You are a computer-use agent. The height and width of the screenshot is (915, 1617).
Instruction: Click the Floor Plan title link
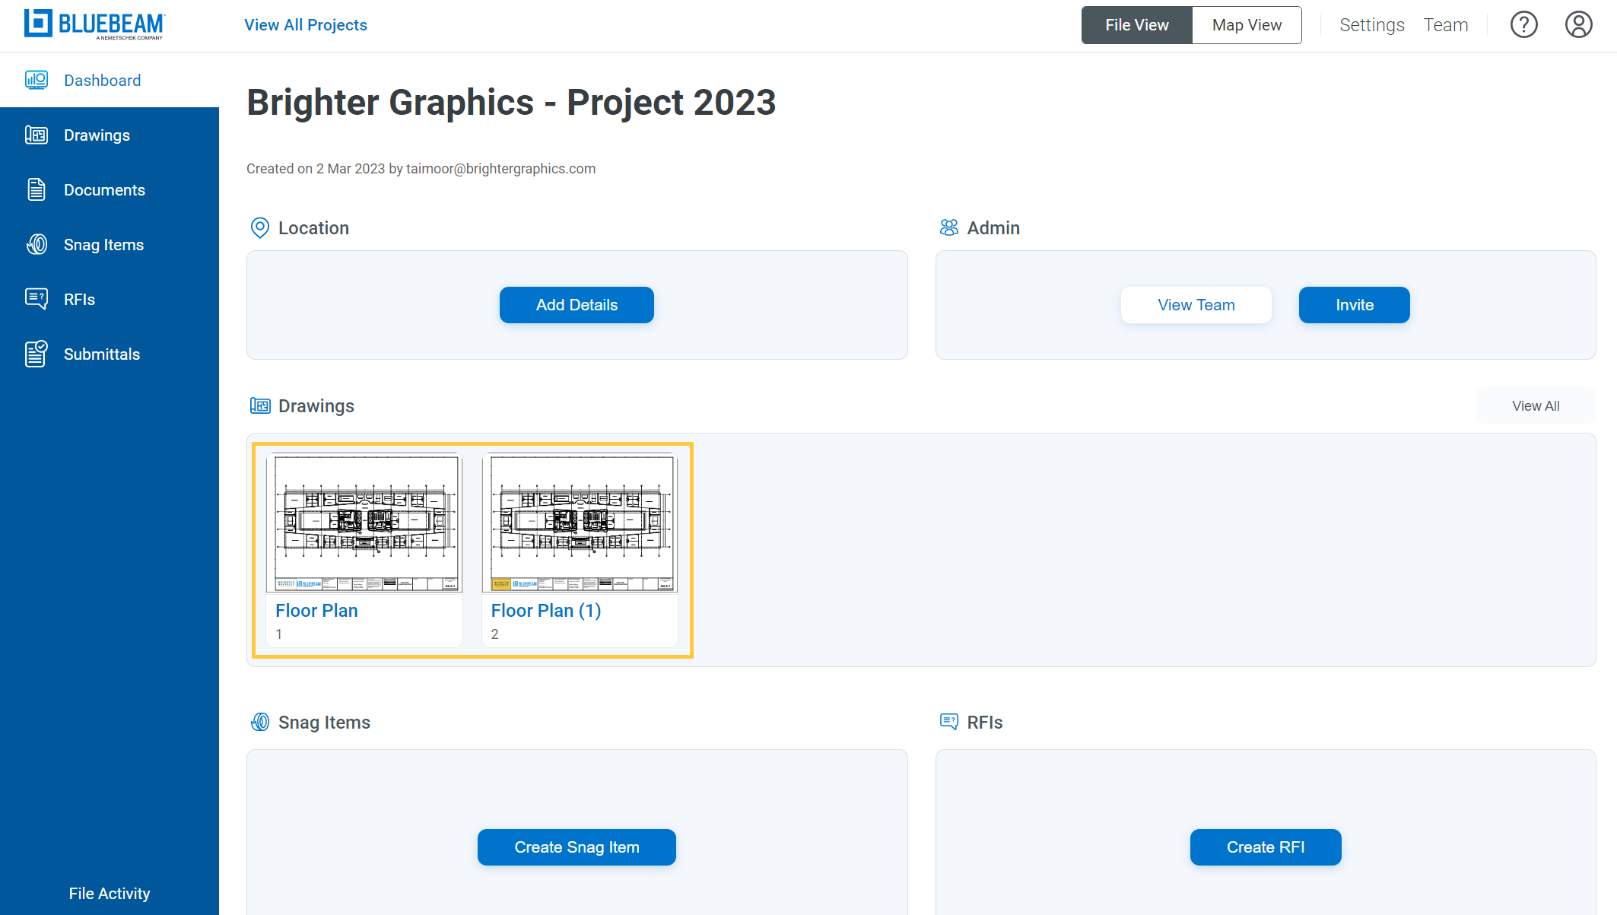316,611
